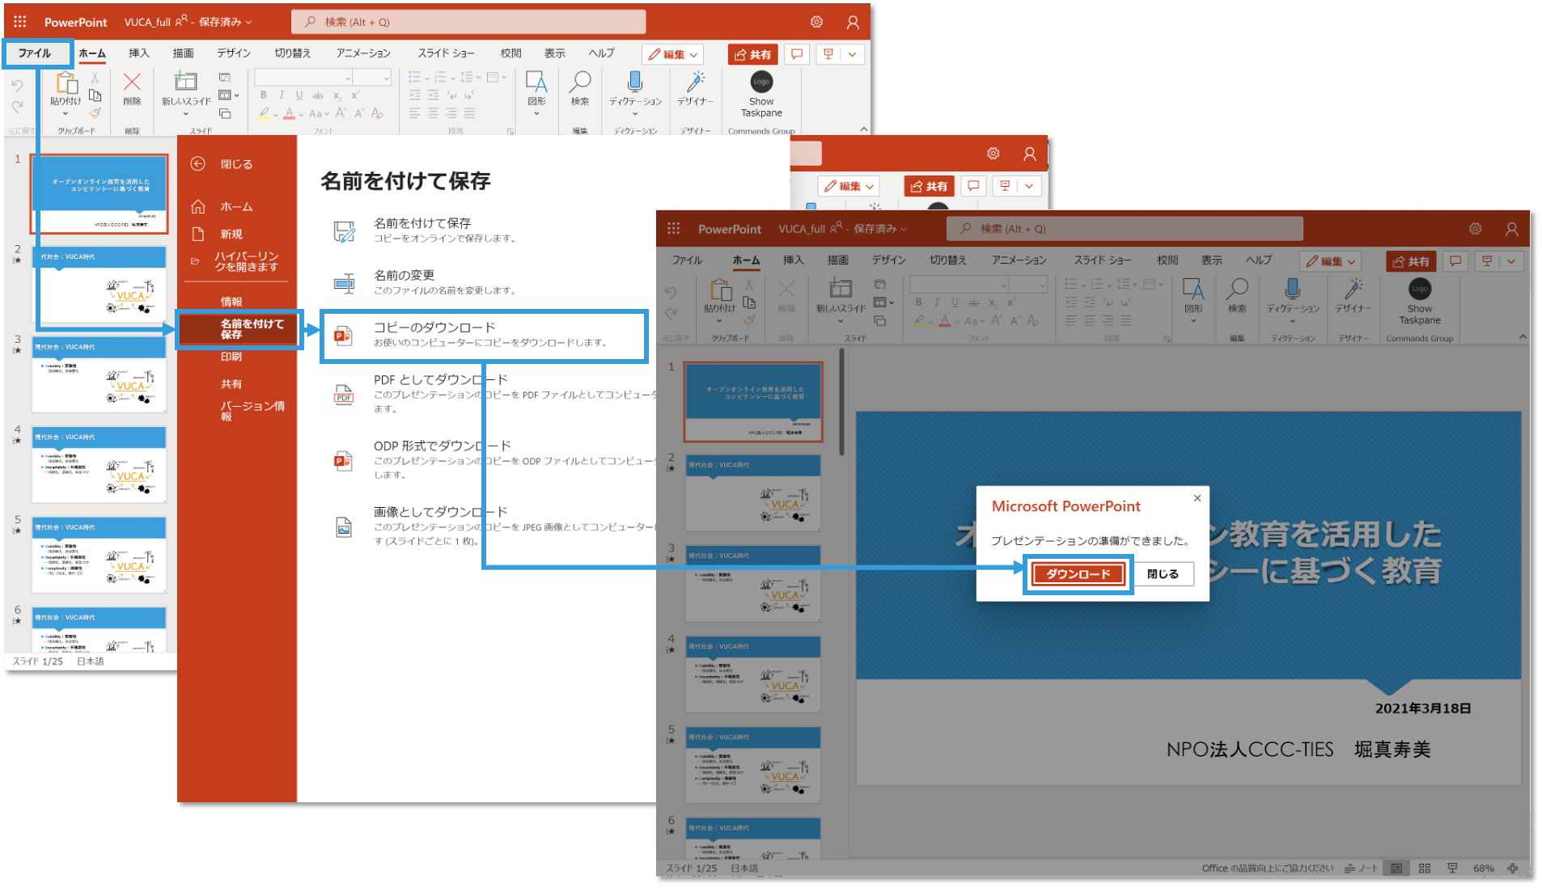Click the 貼り付け paste icon
Image resolution: width=1542 pixels, height=888 pixels.
66,83
